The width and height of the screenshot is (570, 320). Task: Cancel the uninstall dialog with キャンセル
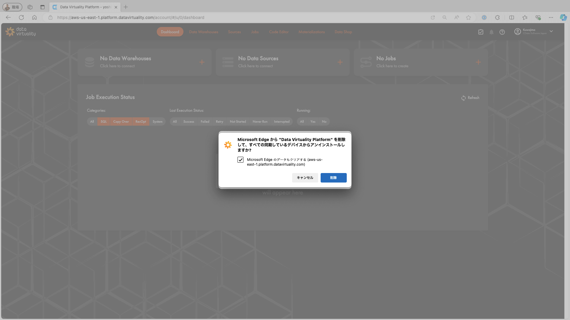tap(305, 178)
